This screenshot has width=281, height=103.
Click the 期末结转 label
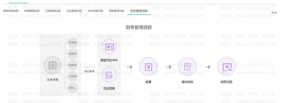point(187,82)
